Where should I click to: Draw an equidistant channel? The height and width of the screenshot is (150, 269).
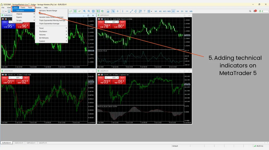(136, 11)
